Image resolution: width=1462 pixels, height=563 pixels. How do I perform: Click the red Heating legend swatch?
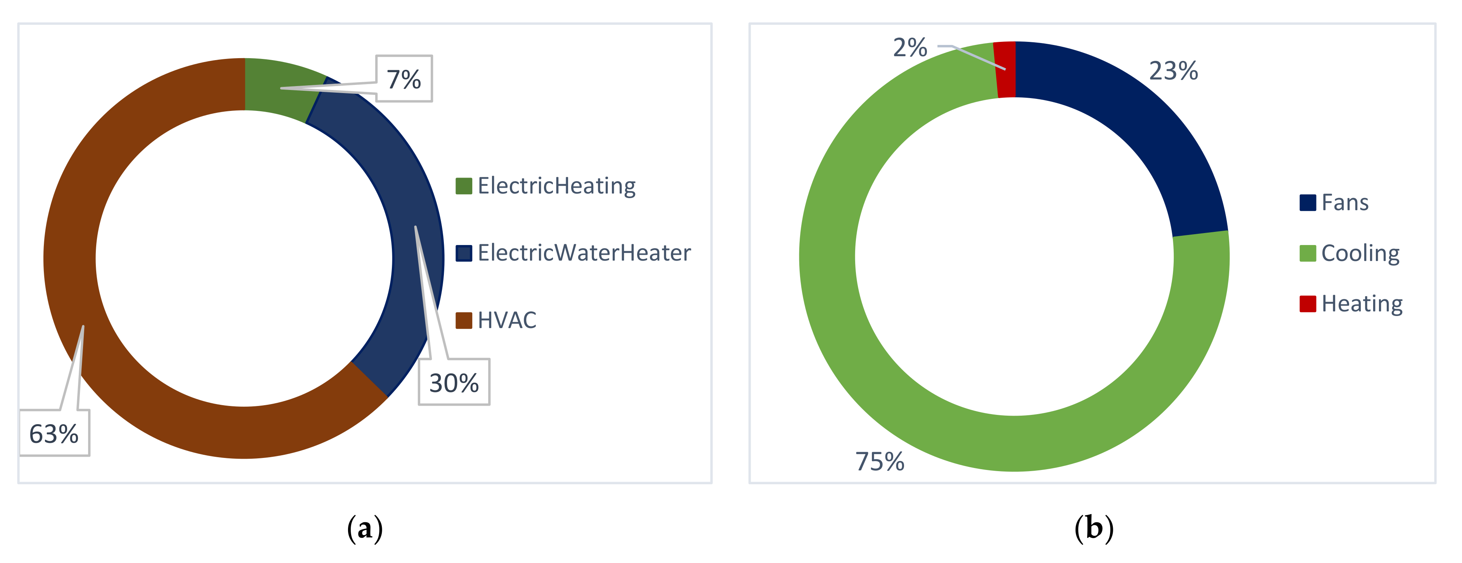(1308, 304)
